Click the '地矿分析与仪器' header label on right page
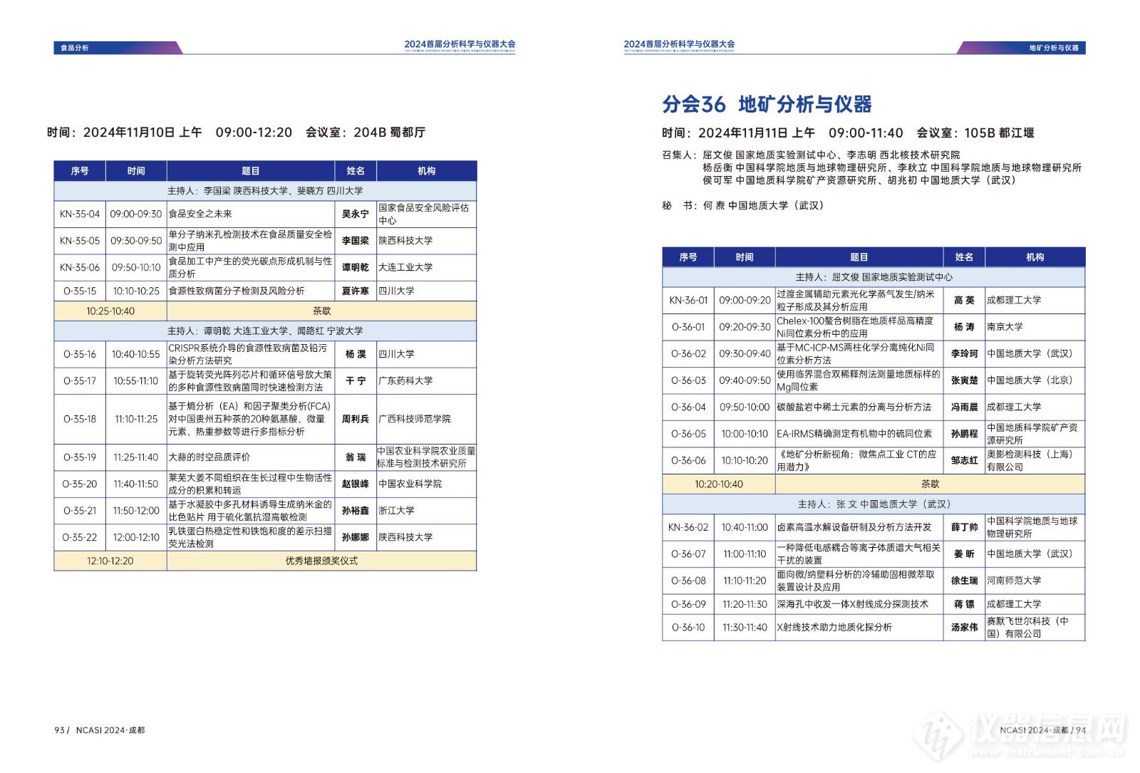This screenshot has width=1140, height=773. [x=1054, y=48]
